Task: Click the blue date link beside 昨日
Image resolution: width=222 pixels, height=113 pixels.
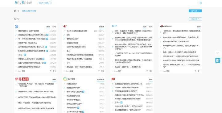Action: click(x=29, y=11)
